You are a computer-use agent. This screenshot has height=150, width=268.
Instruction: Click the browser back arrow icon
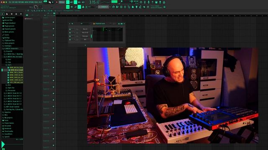pyautogui.click(x=3, y=14)
